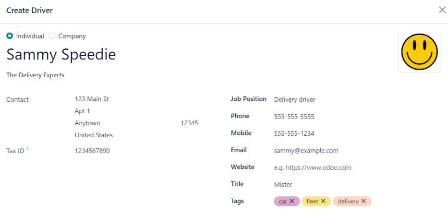The width and height of the screenshot is (448, 214).
Task: Change the smiley face avatar image
Action: (419, 52)
